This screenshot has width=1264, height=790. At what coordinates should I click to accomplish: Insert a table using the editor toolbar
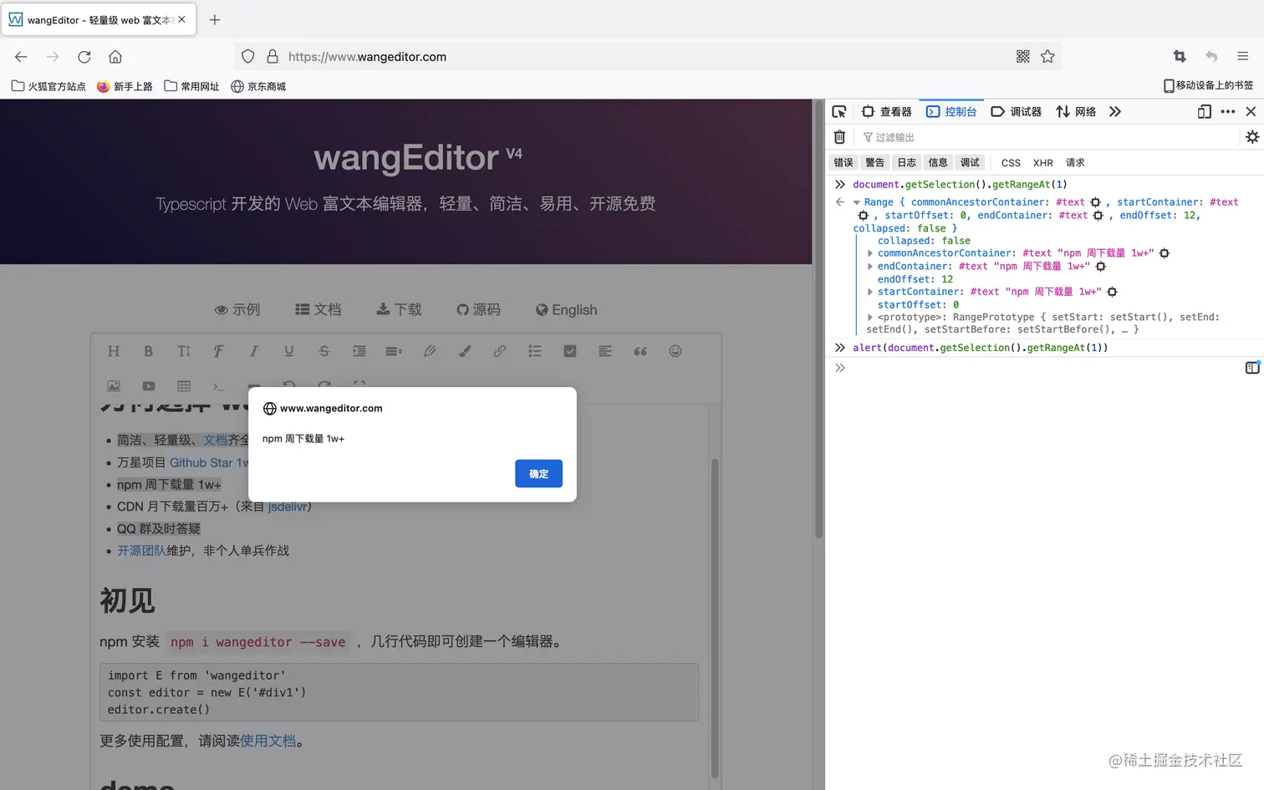(x=183, y=386)
